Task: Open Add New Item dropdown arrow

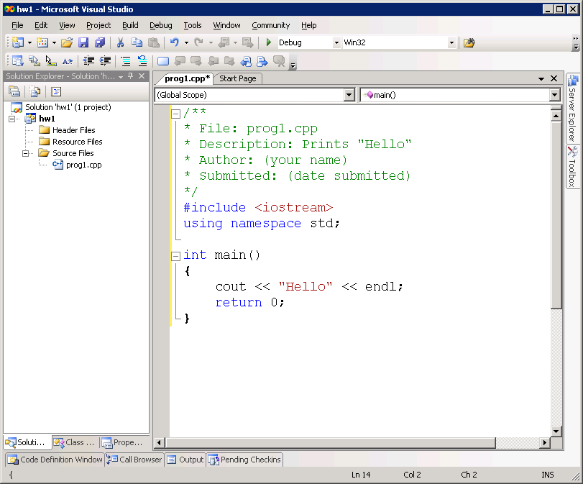Action: tap(55, 42)
